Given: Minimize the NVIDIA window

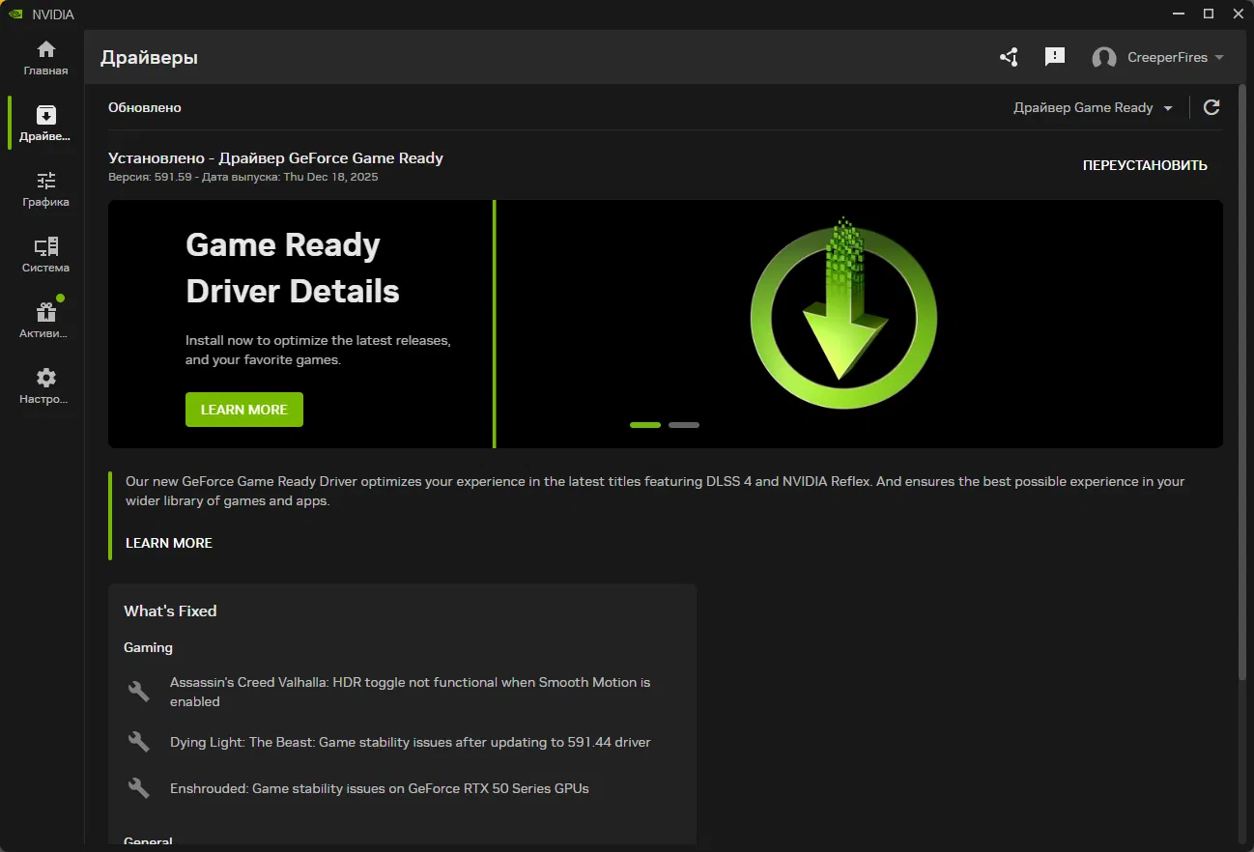Looking at the screenshot, I should 1180,14.
